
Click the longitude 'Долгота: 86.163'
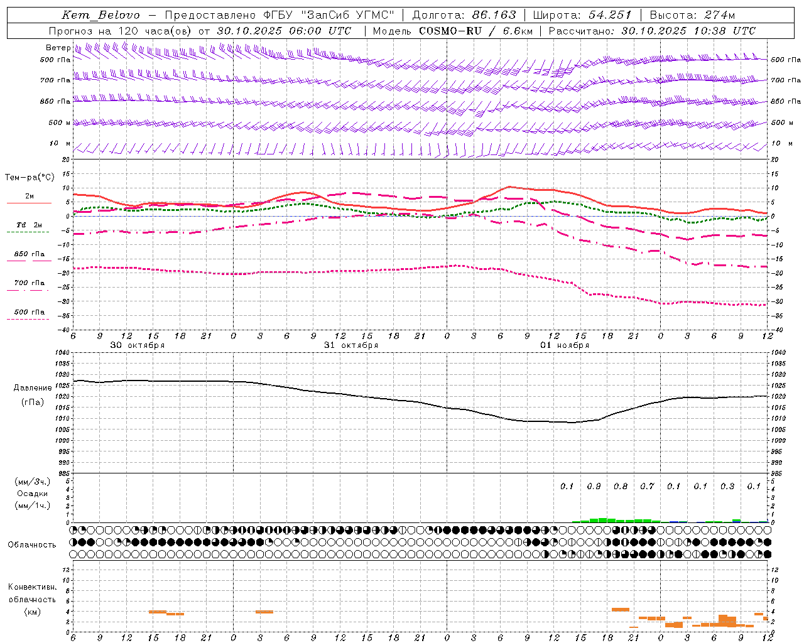click(x=464, y=15)
